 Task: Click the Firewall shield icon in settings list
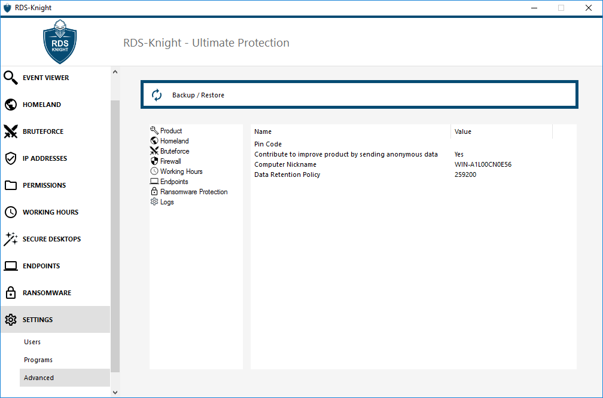pos(154,161)
